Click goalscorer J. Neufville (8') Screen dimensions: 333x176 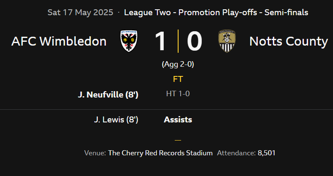point(108,95)
